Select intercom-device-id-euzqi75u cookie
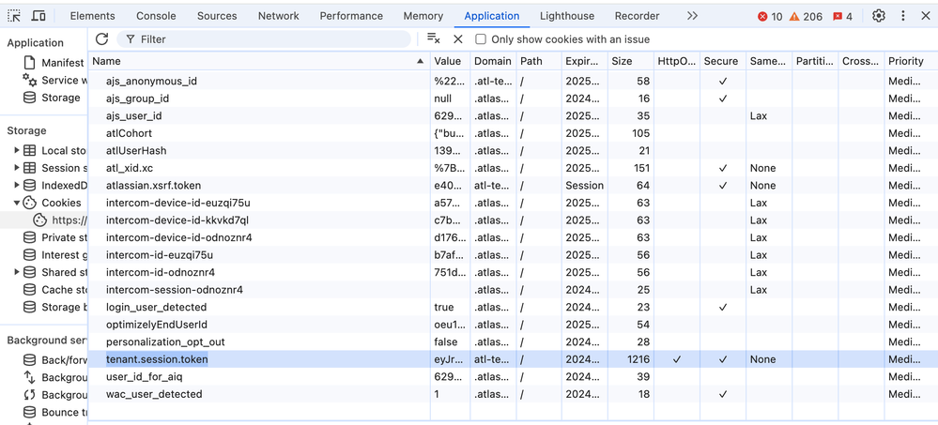Screen dimensions: 938x425 (513, 203)
